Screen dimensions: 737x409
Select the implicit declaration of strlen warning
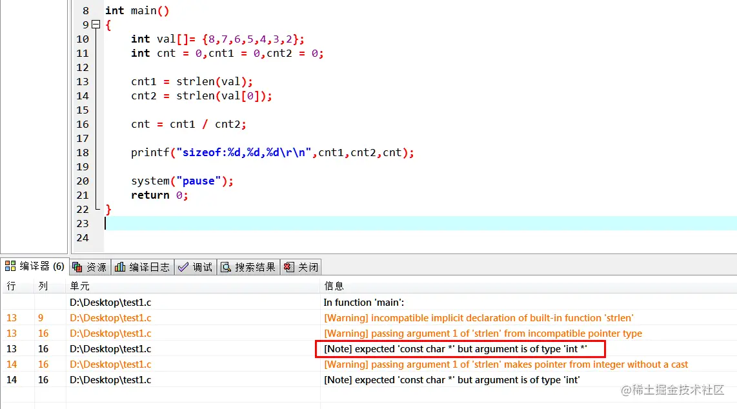coord(368,318)
